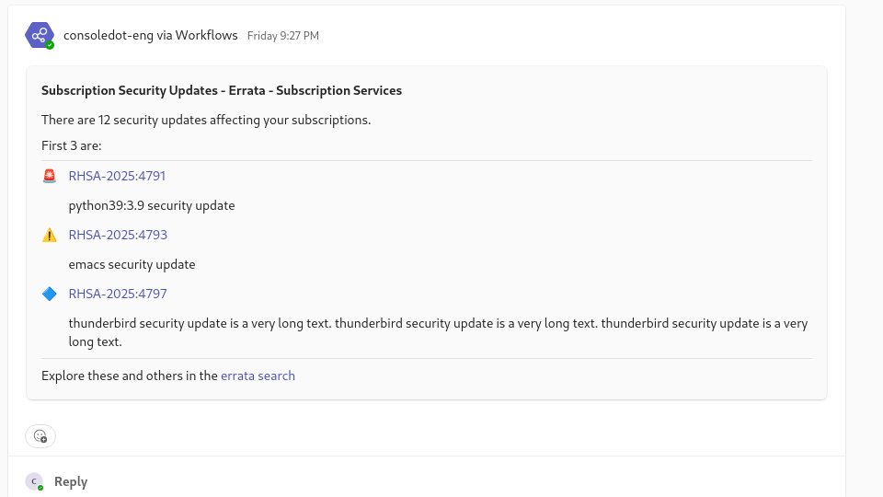This screenshot has height=497, width=883.
Task: Open the RHSA-2025:4793 advisory link
Action: click(118, 235)
